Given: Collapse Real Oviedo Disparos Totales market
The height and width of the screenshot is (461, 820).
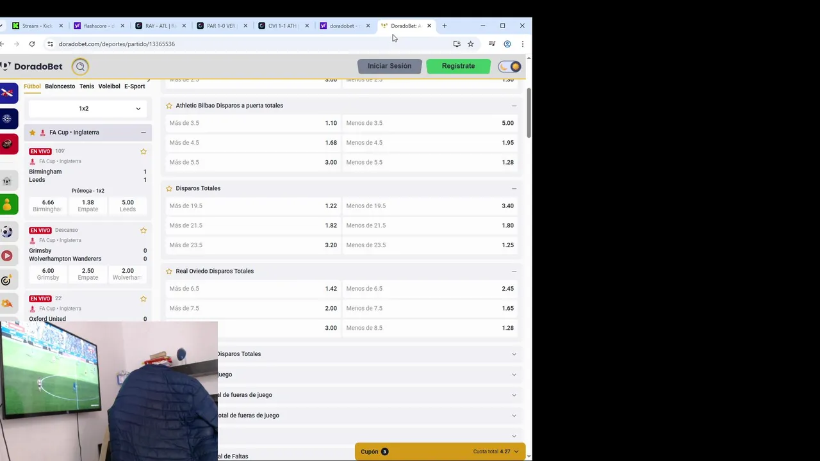Looking at the screenshot, I should [x=514, y=271].
